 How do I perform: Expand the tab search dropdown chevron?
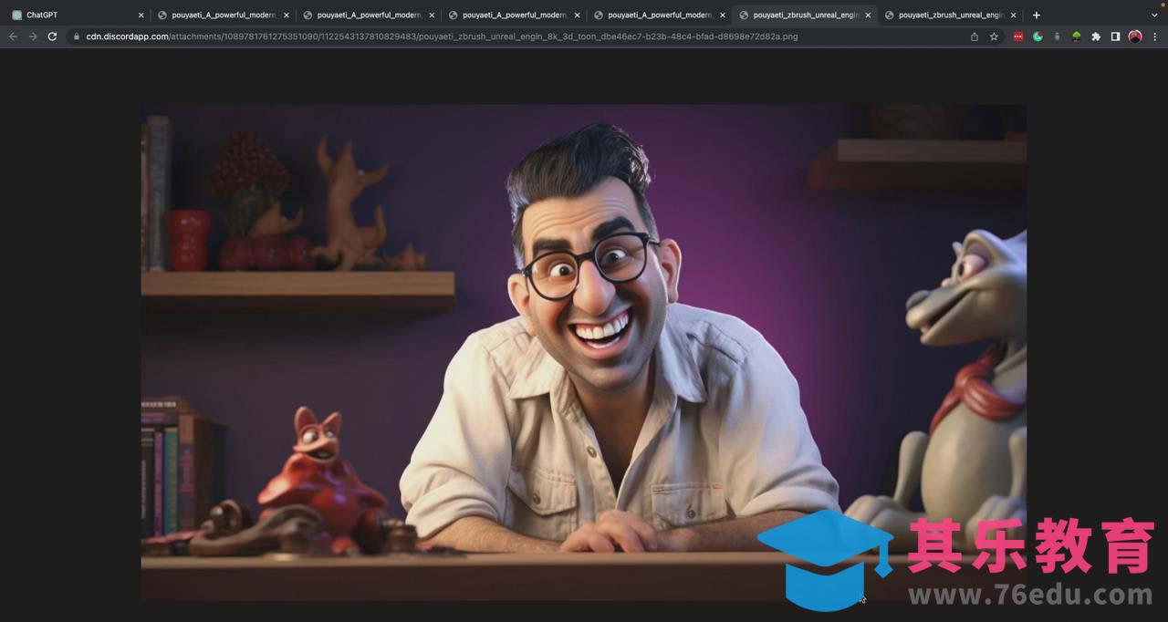(x=1153, y=15)
